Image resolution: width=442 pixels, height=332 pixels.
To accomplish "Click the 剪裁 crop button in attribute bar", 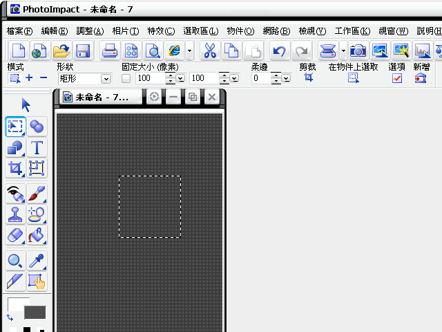I will click(309, 77).
